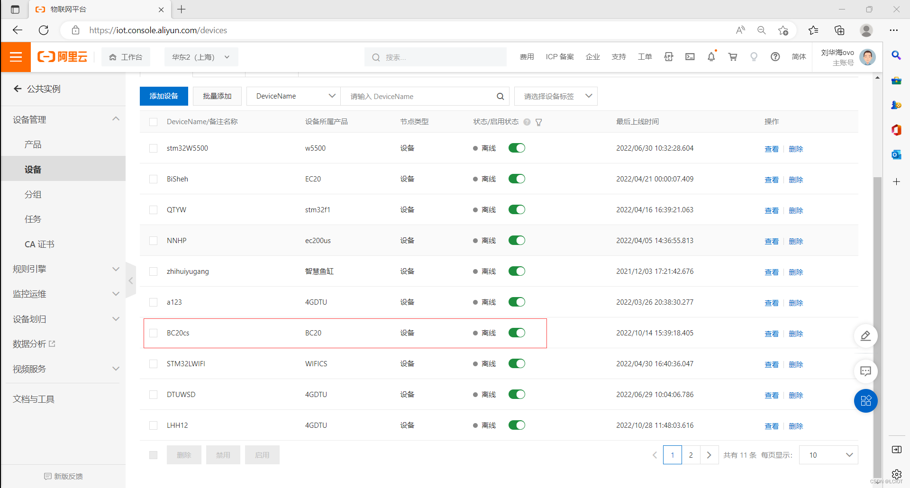
Task: Click the top 搜索 search box
Action: coord(436,57)
